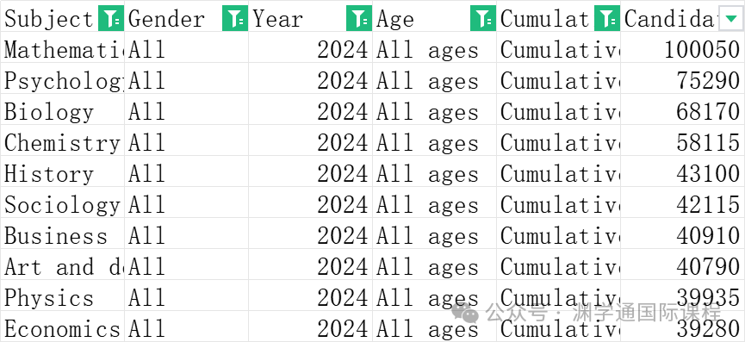Open the Cumulative column filter icon
This screenshot has height=342, width=745.
pyautogui.click(x=606, y=19)
